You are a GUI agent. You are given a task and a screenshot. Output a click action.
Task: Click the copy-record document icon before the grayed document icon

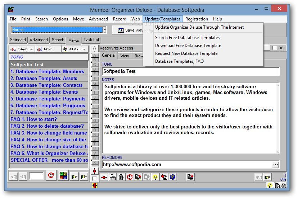(x=138, y=177)
